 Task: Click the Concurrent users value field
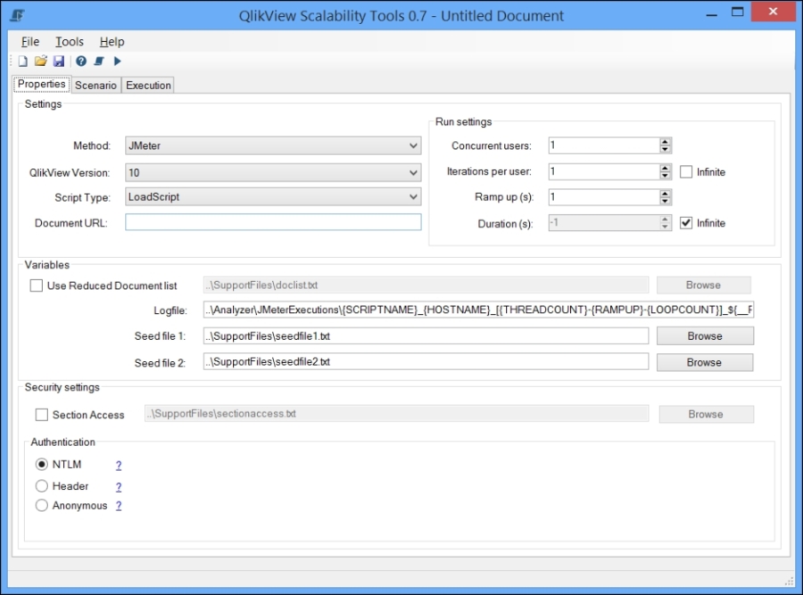(604, 145)
